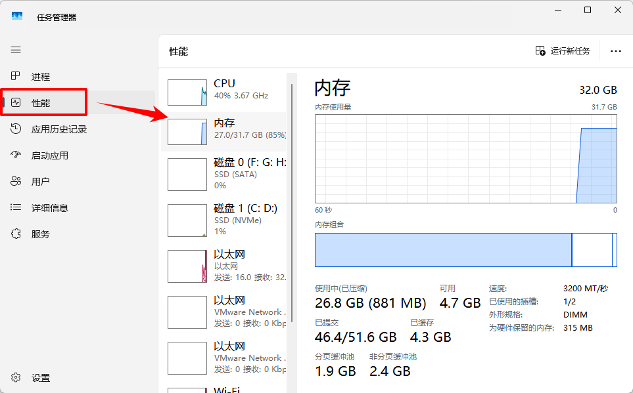
Task: Click the 1.9 GB paged pool value
Action: (335, 371)
